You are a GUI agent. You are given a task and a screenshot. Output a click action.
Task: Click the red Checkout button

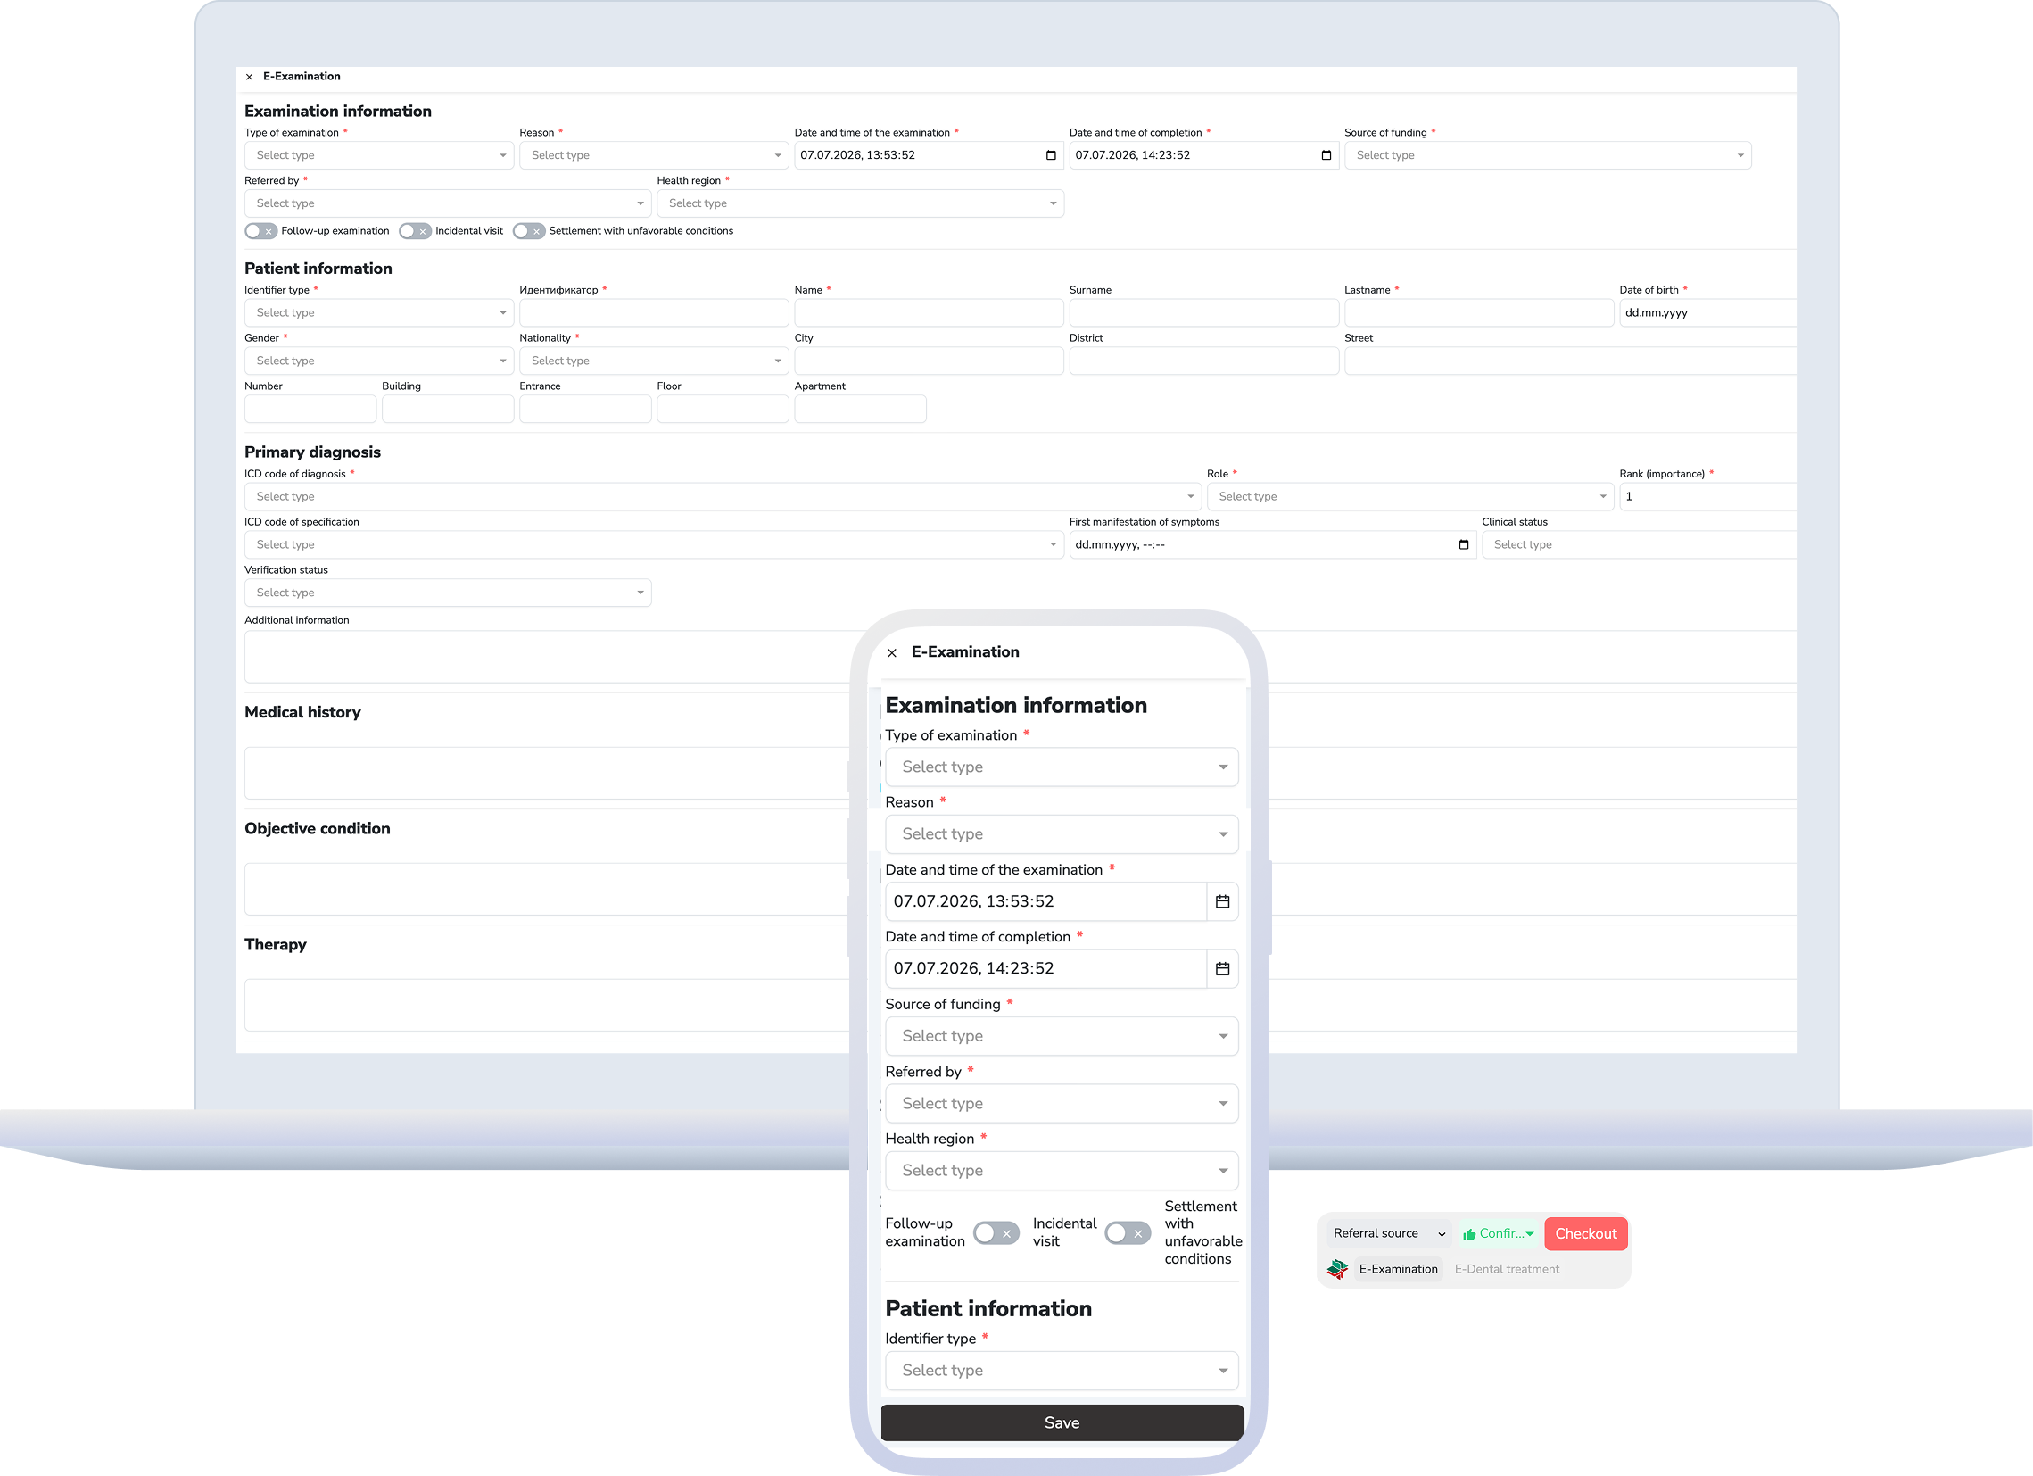(1585, 1234)
